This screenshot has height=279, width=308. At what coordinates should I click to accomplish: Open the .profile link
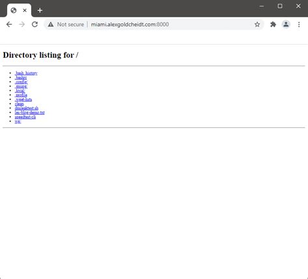point(21,95)
